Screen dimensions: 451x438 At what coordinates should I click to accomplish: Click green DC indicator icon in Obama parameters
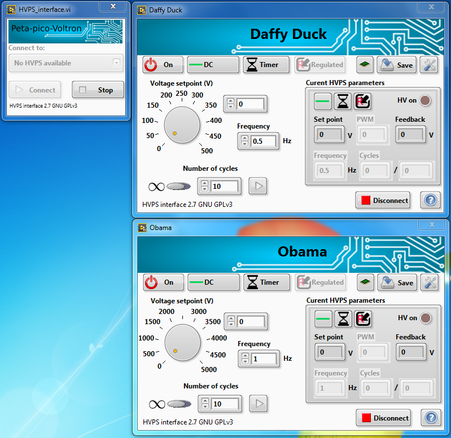323,319
